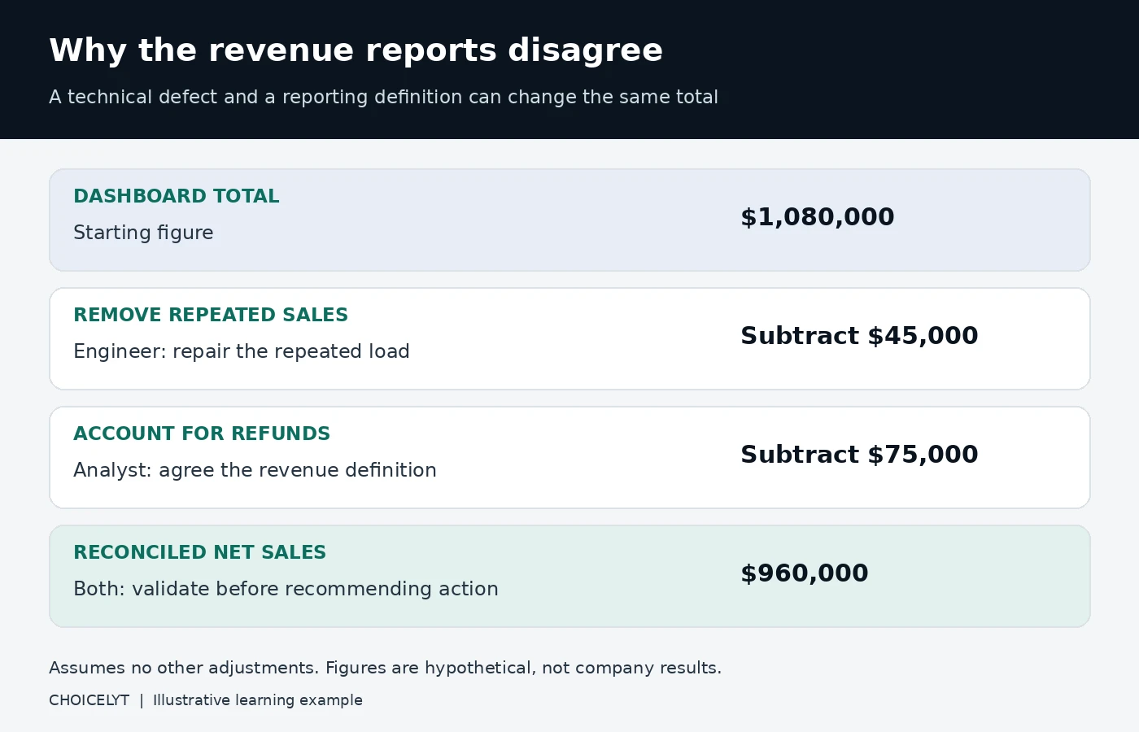Click the $960,000 reconciled value

coord(804,573)
